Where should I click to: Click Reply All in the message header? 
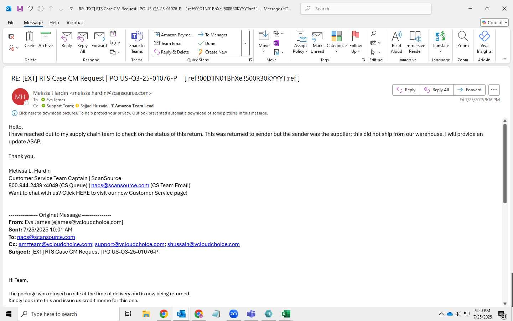pos(436,90)
